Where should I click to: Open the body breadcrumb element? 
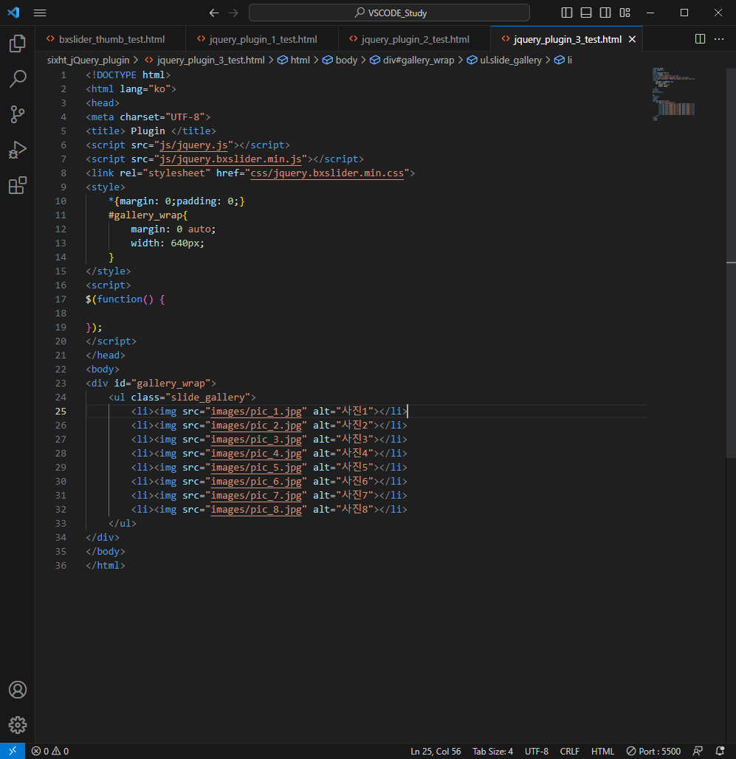(340, 60)
